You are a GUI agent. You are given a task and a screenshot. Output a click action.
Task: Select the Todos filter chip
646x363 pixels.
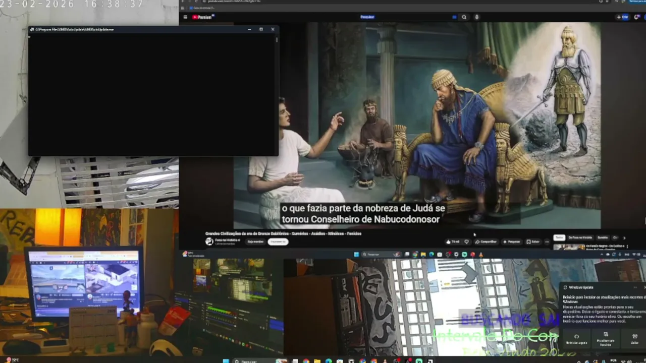coord(559,237)
